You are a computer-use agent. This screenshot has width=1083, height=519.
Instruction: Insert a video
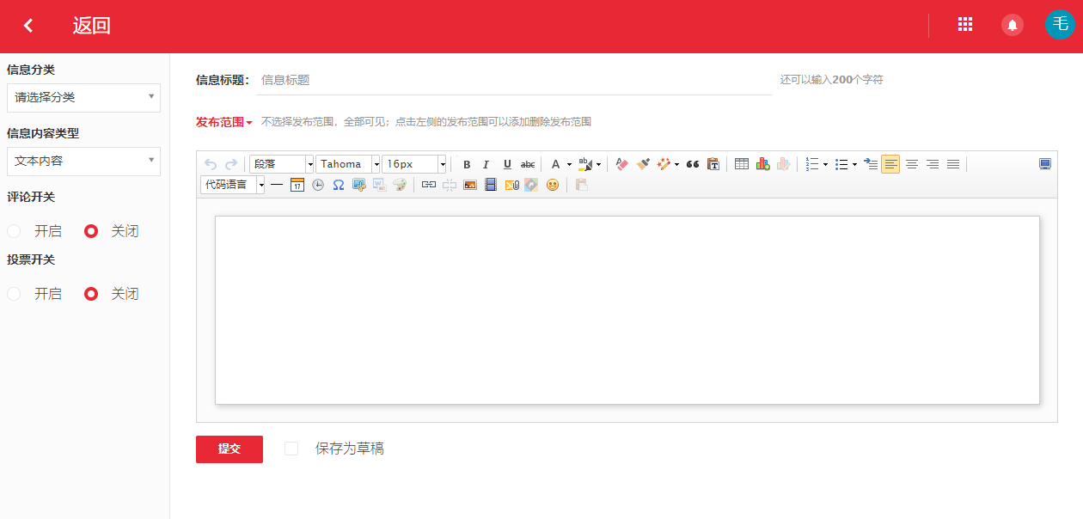(x=491, y=184)
